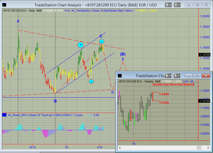Click the 'JK_Smoth_ROC' indicator label
Viewport: 213px width, 153px height.
tap(17, 115)
